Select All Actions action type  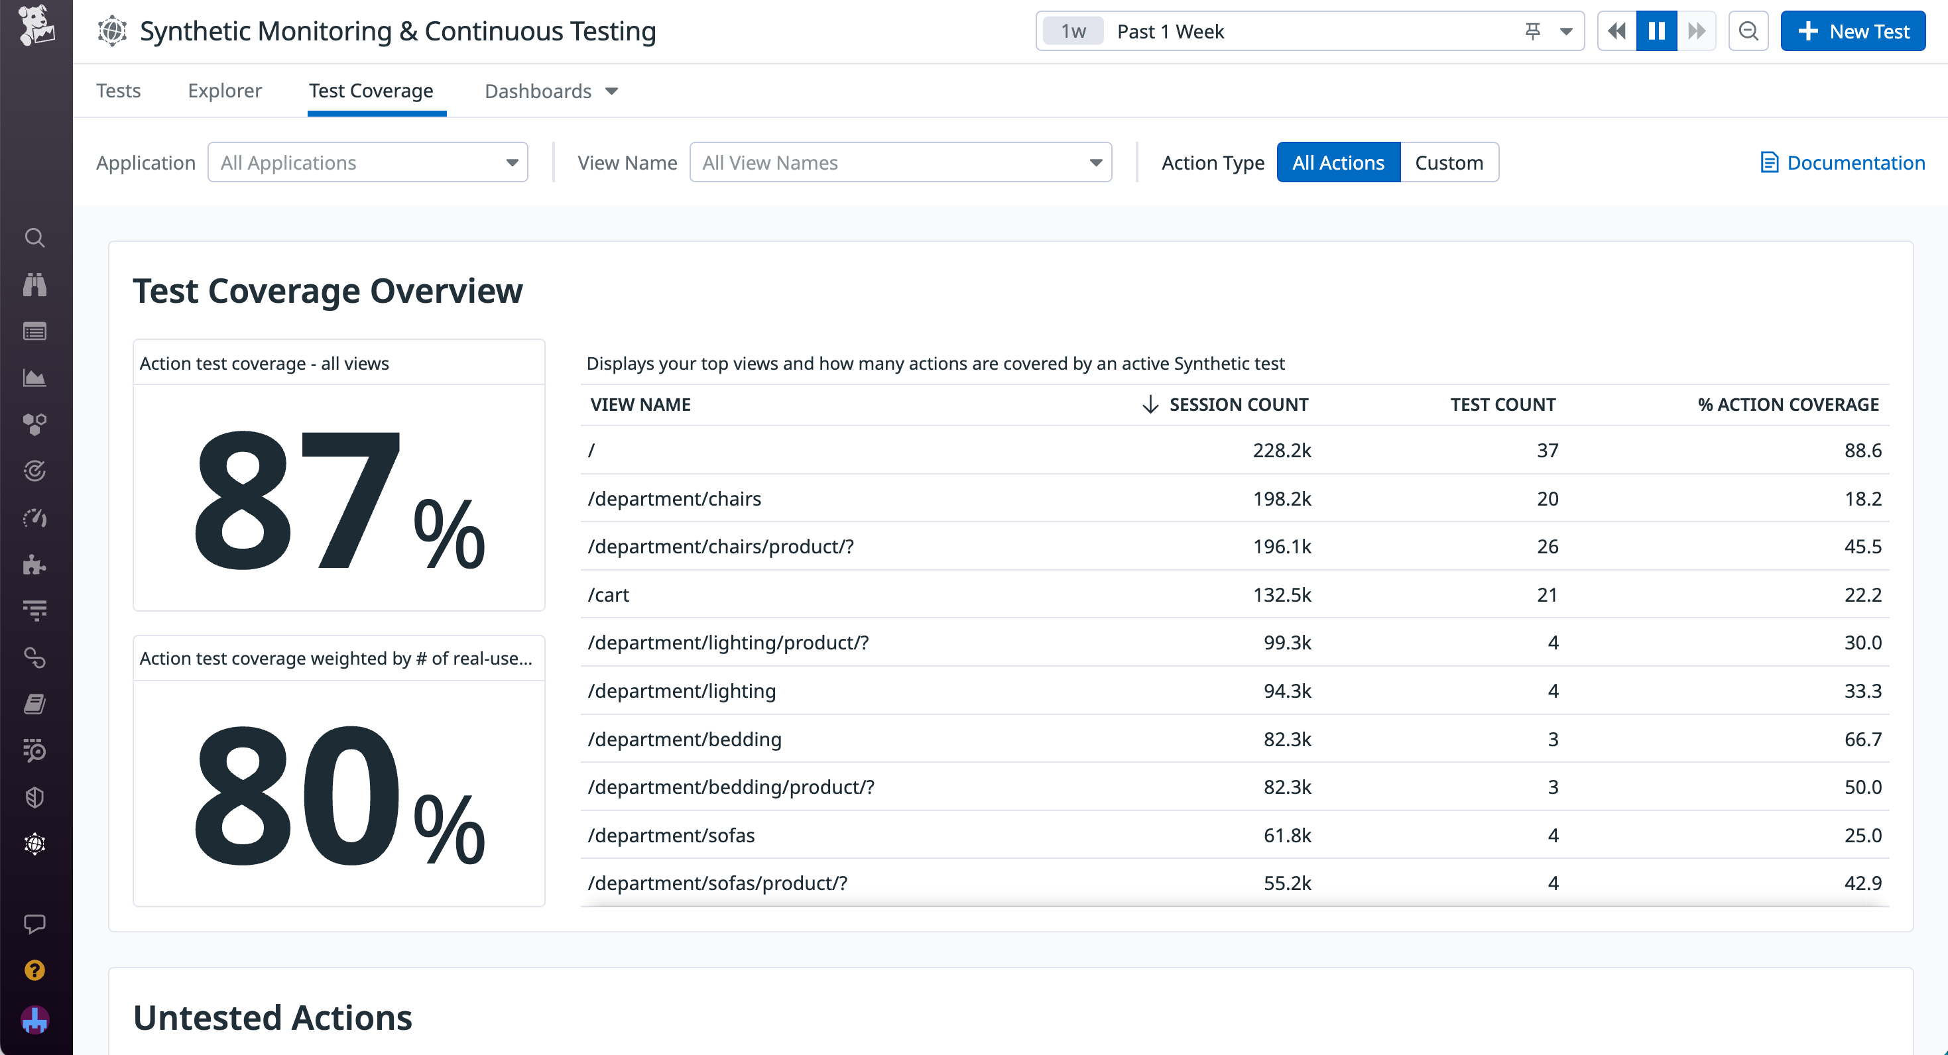click(1338, 162)
